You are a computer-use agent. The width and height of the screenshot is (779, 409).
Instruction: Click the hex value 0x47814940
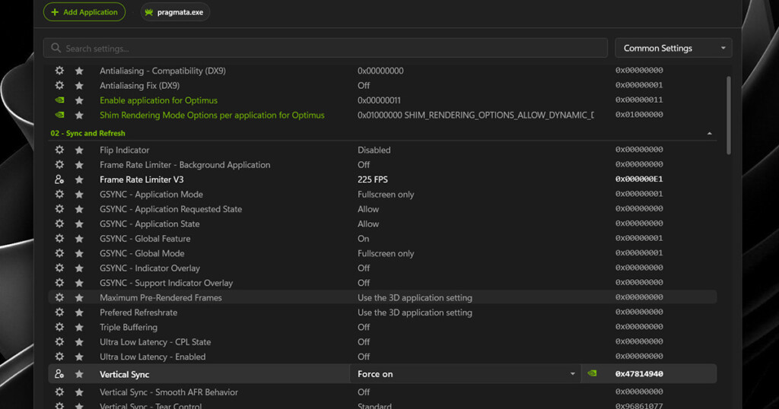(639, 374)
